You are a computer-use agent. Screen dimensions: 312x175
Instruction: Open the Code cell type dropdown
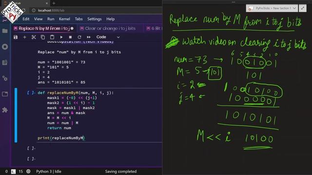coord(108,37)
